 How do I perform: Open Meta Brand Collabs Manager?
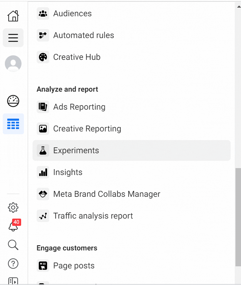tap(106, 194)
